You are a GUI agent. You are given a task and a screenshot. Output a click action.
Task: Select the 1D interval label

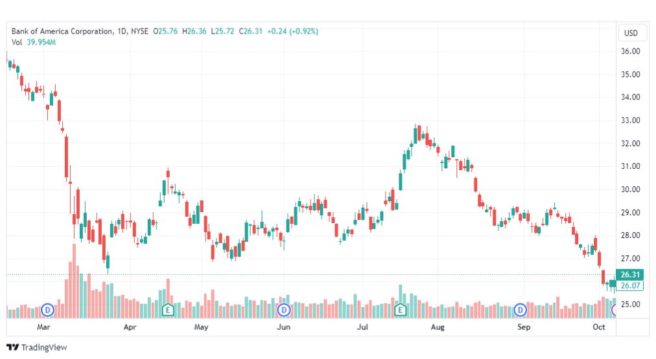point(122,31)
